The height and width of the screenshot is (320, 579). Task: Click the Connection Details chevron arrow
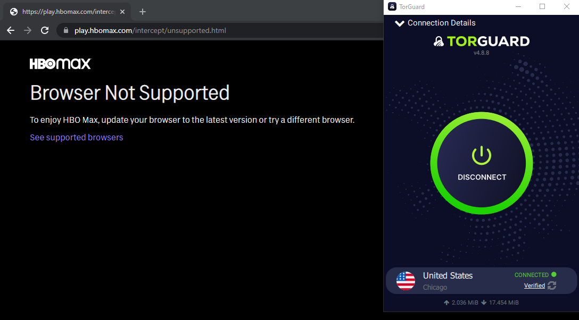click(x=399, y=22)
